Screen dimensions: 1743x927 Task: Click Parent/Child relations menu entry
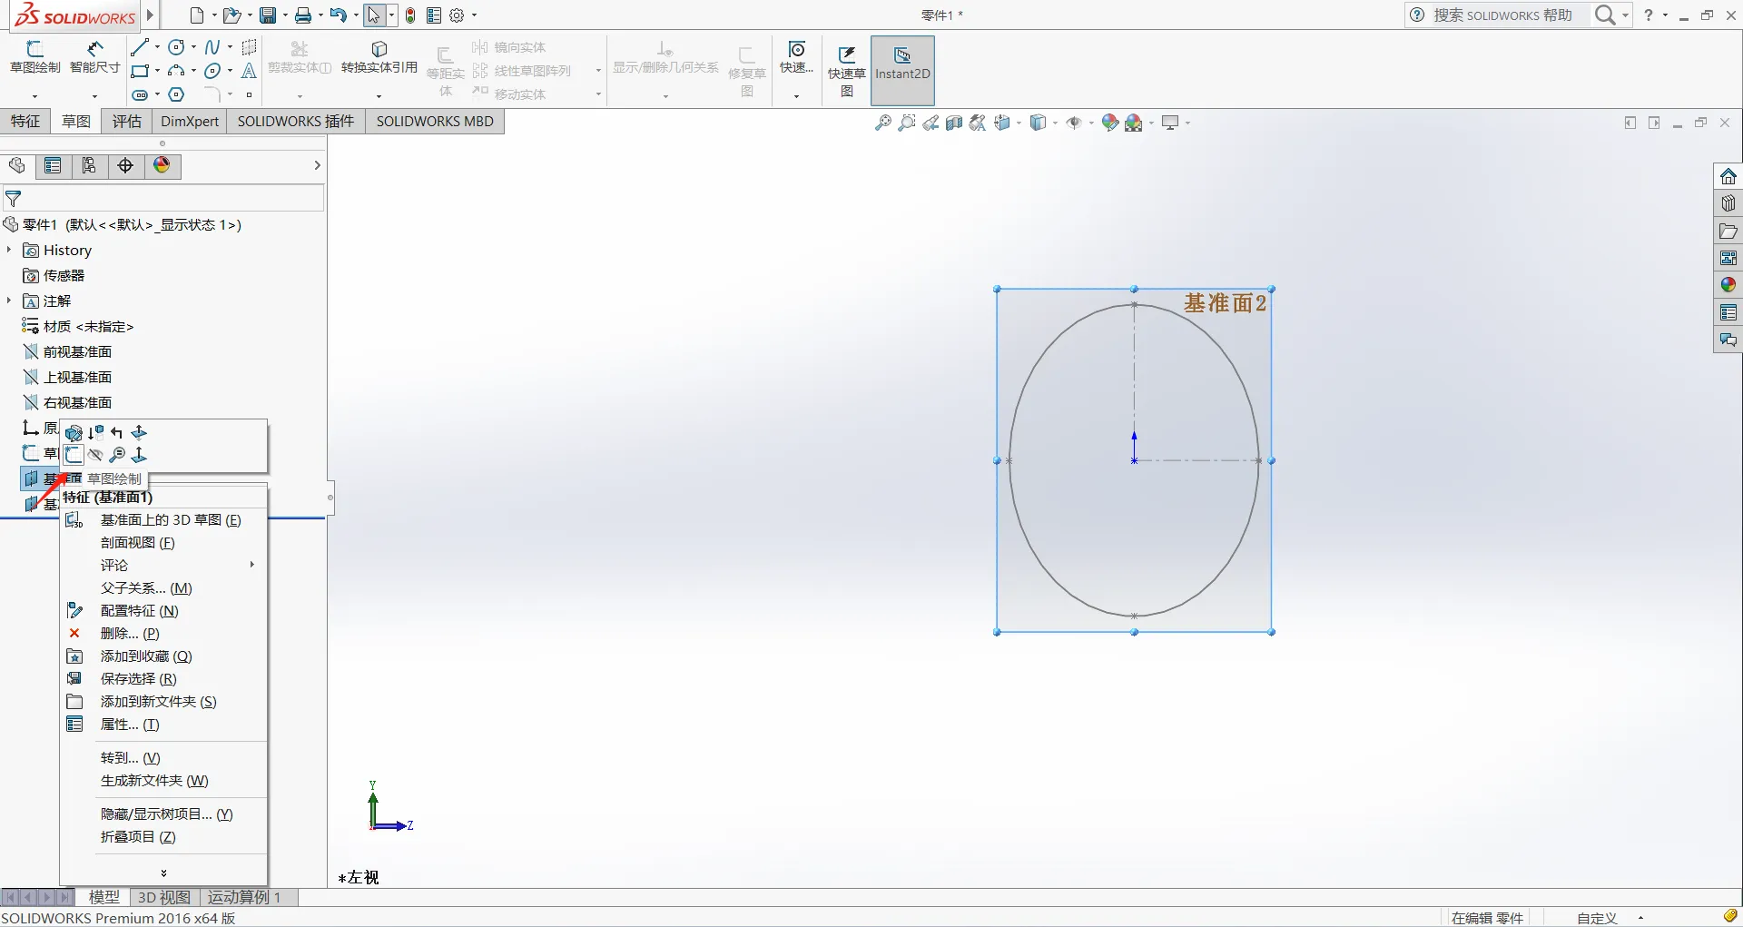point(145,588)
